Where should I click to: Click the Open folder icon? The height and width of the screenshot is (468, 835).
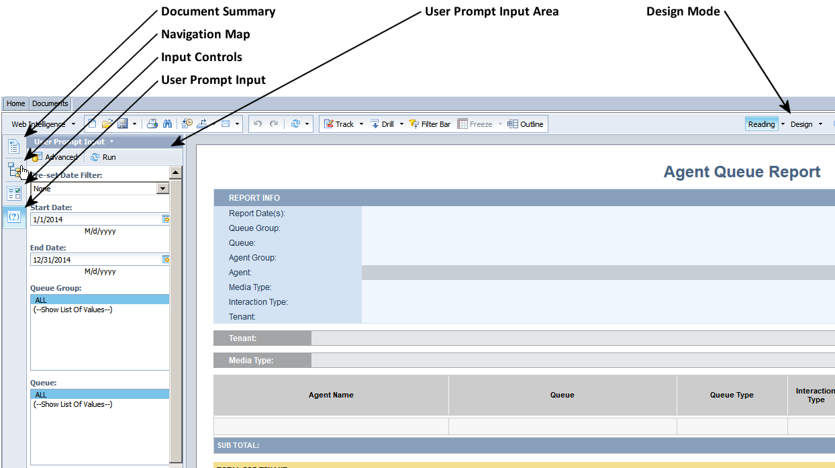[x=107, y=124]
